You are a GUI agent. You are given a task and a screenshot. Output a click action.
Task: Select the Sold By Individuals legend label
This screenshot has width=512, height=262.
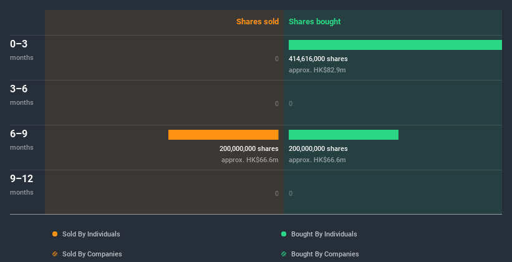click(x=91, y=234)
